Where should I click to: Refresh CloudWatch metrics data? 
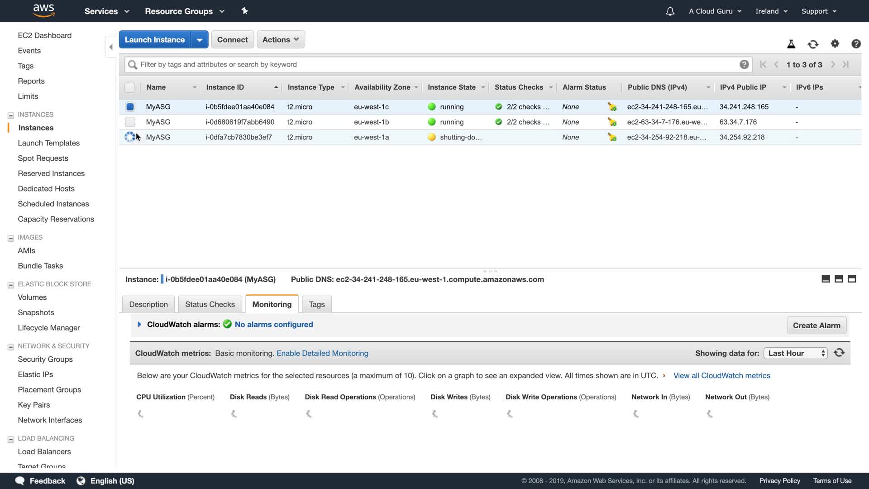coord(839,353)
